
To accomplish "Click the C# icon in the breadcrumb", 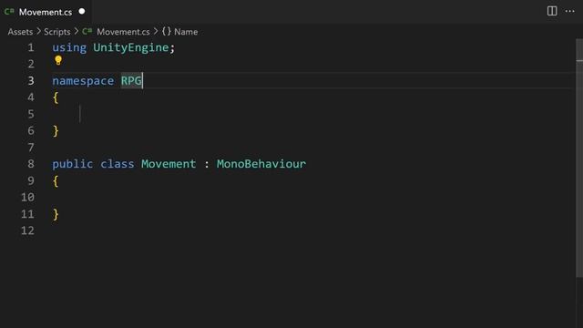I will (x=87, y=31).
